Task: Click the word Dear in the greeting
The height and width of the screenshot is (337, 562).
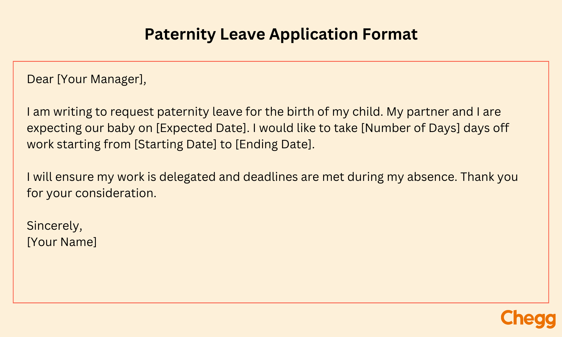Action: coord(40,79)
